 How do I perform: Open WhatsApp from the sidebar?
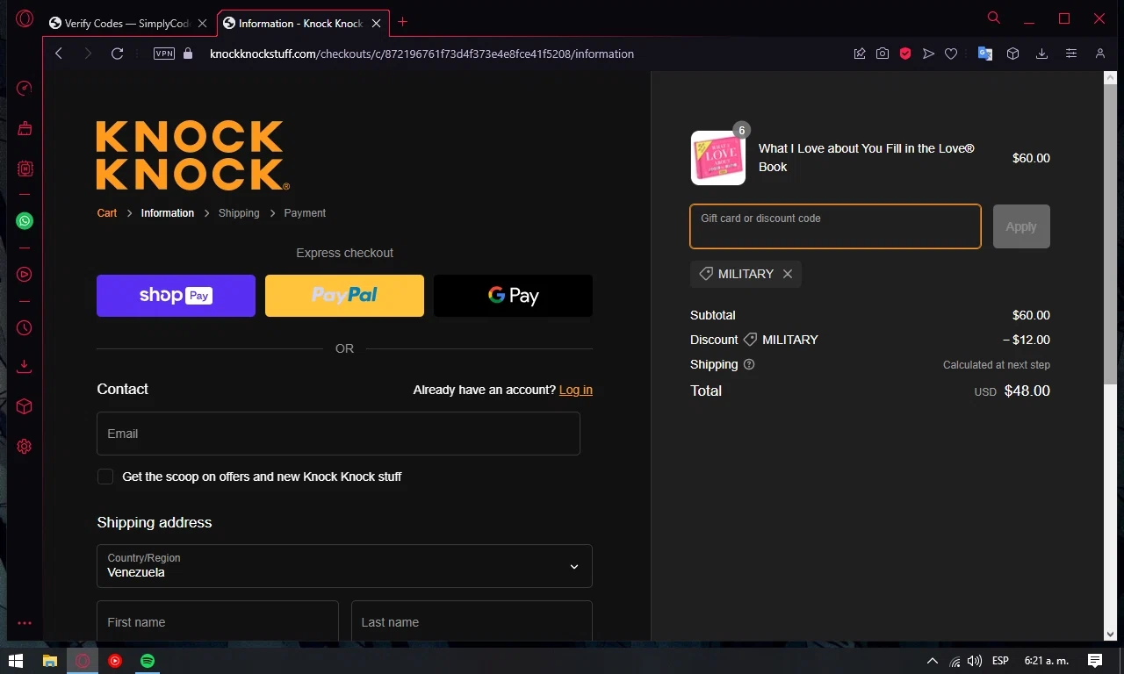pyautogui.click(x=25, y=221)
